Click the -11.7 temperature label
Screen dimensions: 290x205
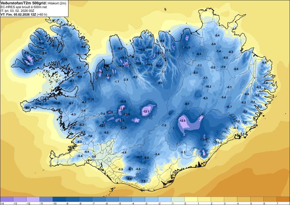(229, 107)
